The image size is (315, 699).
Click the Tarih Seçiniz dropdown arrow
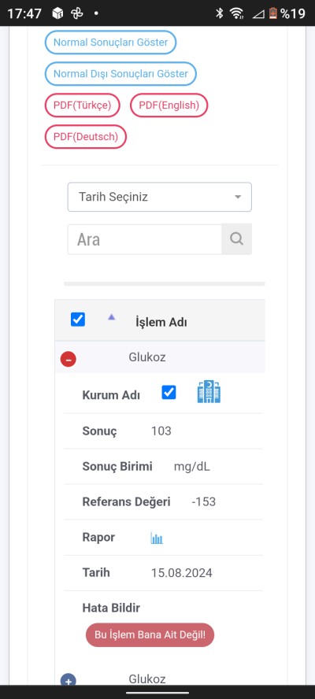239,197
